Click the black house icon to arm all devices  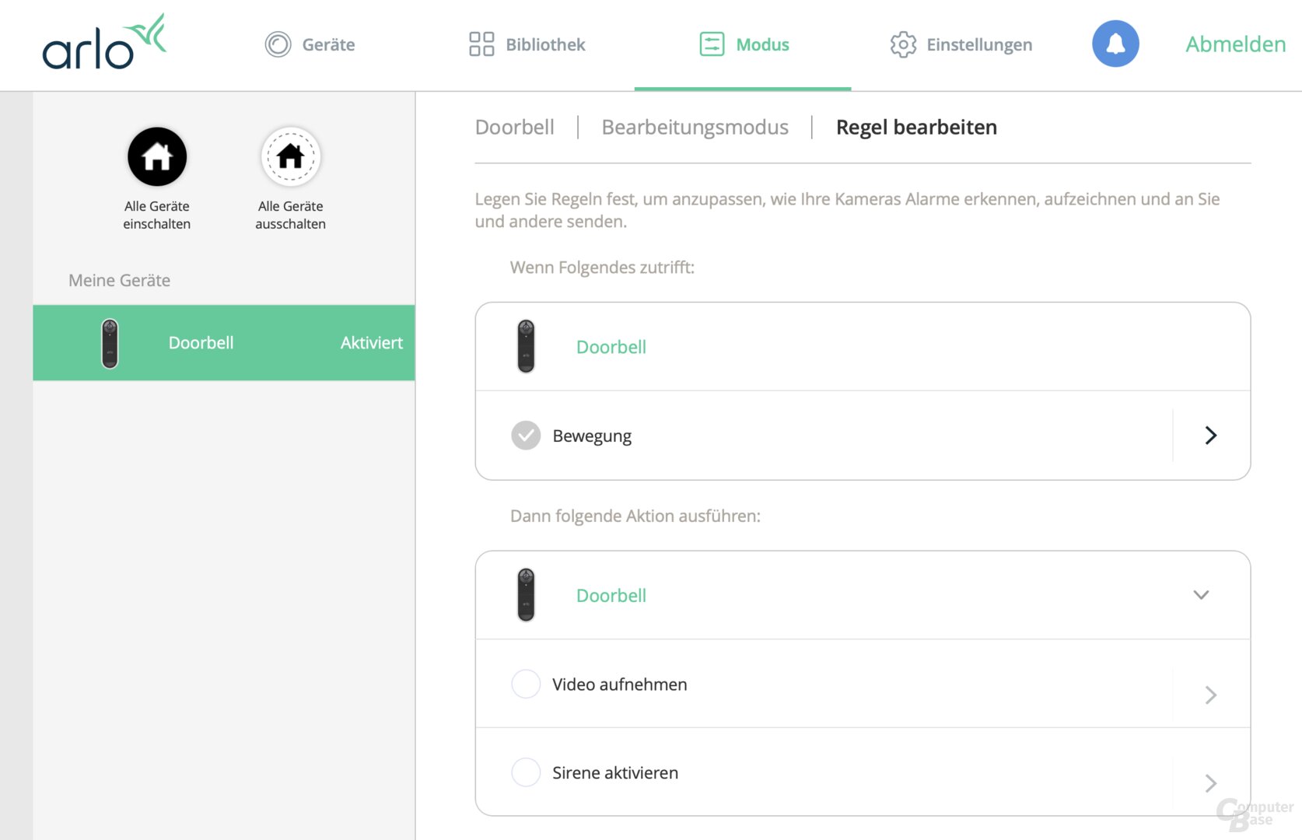pyautogui.click(x=157, y=157)
